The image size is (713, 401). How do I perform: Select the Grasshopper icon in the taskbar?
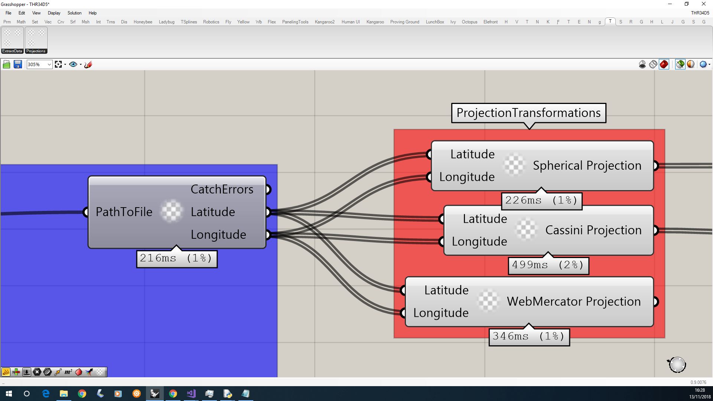pyautogui.click(x=154, y=393)
